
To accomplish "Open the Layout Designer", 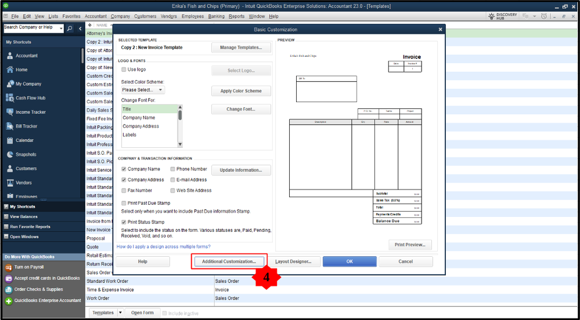I will pyautogui.click(x=293, y=261).
